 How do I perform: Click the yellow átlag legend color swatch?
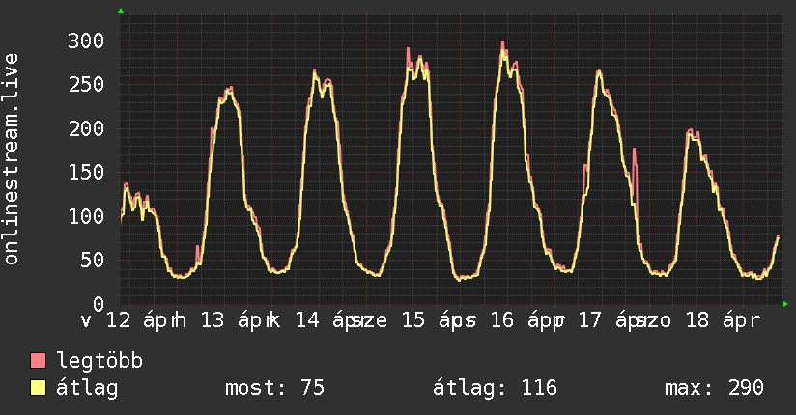click(x=39, y=388)
